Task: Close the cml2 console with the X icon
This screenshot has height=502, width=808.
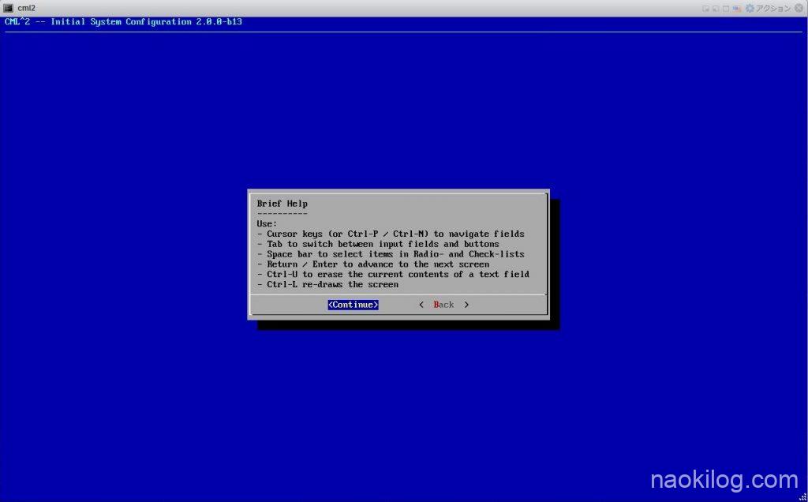Action: (x=799, y=8)
